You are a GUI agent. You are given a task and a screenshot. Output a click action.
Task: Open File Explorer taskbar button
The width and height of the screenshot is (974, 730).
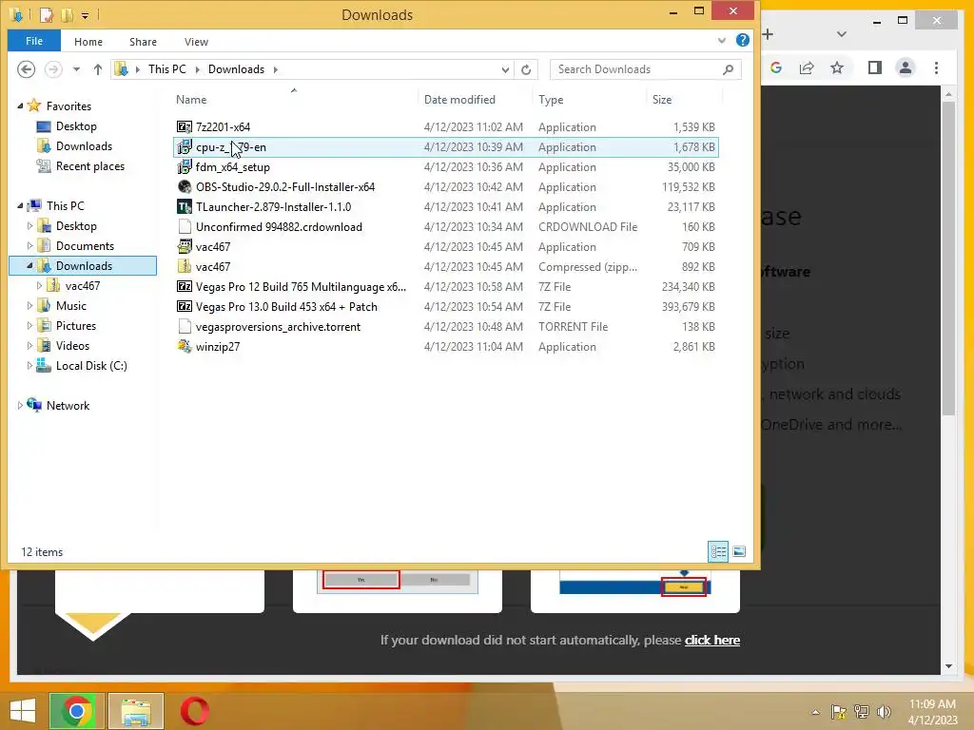point(136,711)
